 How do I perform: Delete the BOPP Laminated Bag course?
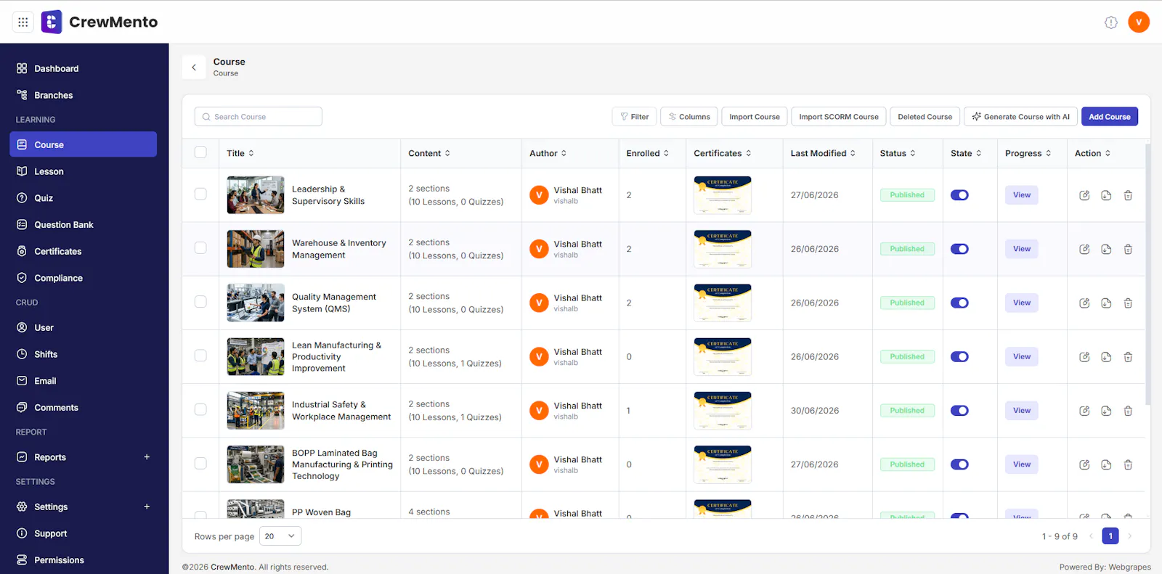click(1128, 464)
